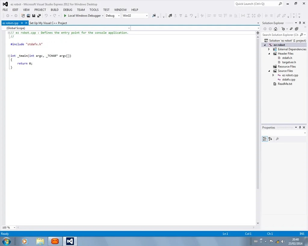This screenshot has height=246, width=308.
Task: Click the Undo arrow icon
Action: [x=46, y=16]
